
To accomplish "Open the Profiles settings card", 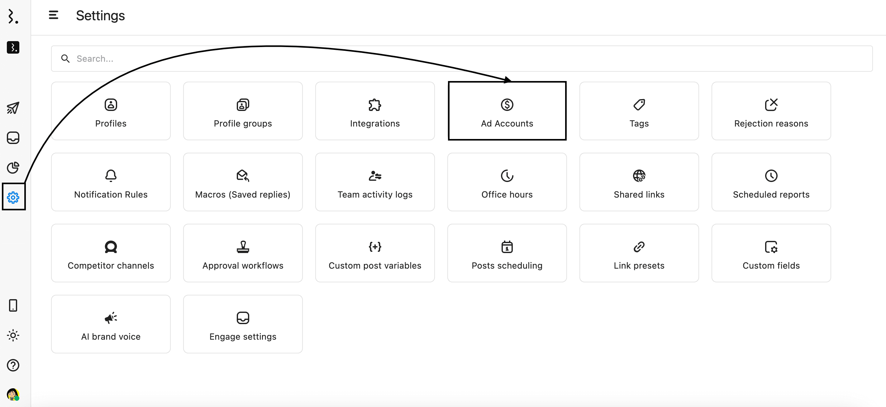I will [x=111, y=111].
